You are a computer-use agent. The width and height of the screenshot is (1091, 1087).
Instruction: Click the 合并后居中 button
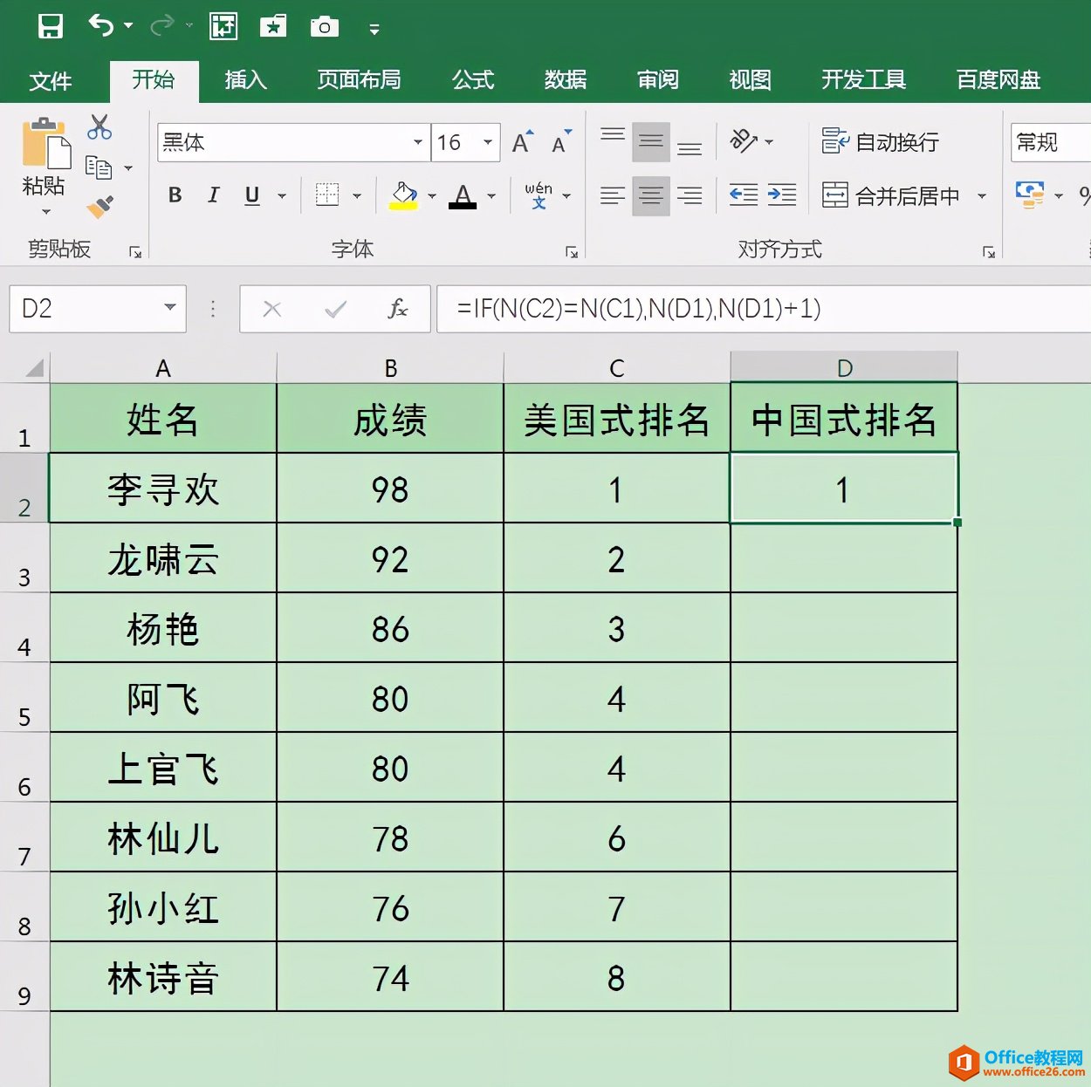coord(891,196)
